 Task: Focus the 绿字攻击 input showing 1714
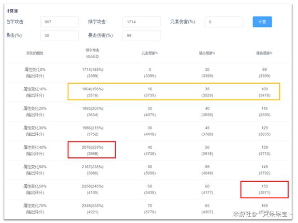tap(142, 22)
